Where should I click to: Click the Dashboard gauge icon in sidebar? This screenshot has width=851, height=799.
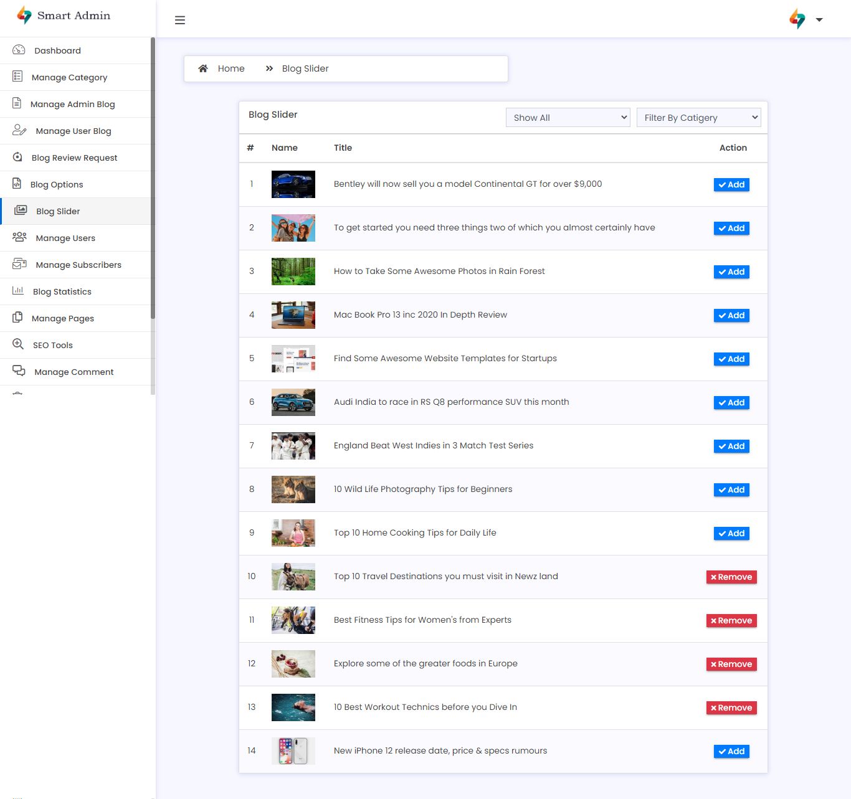point(19,50)
